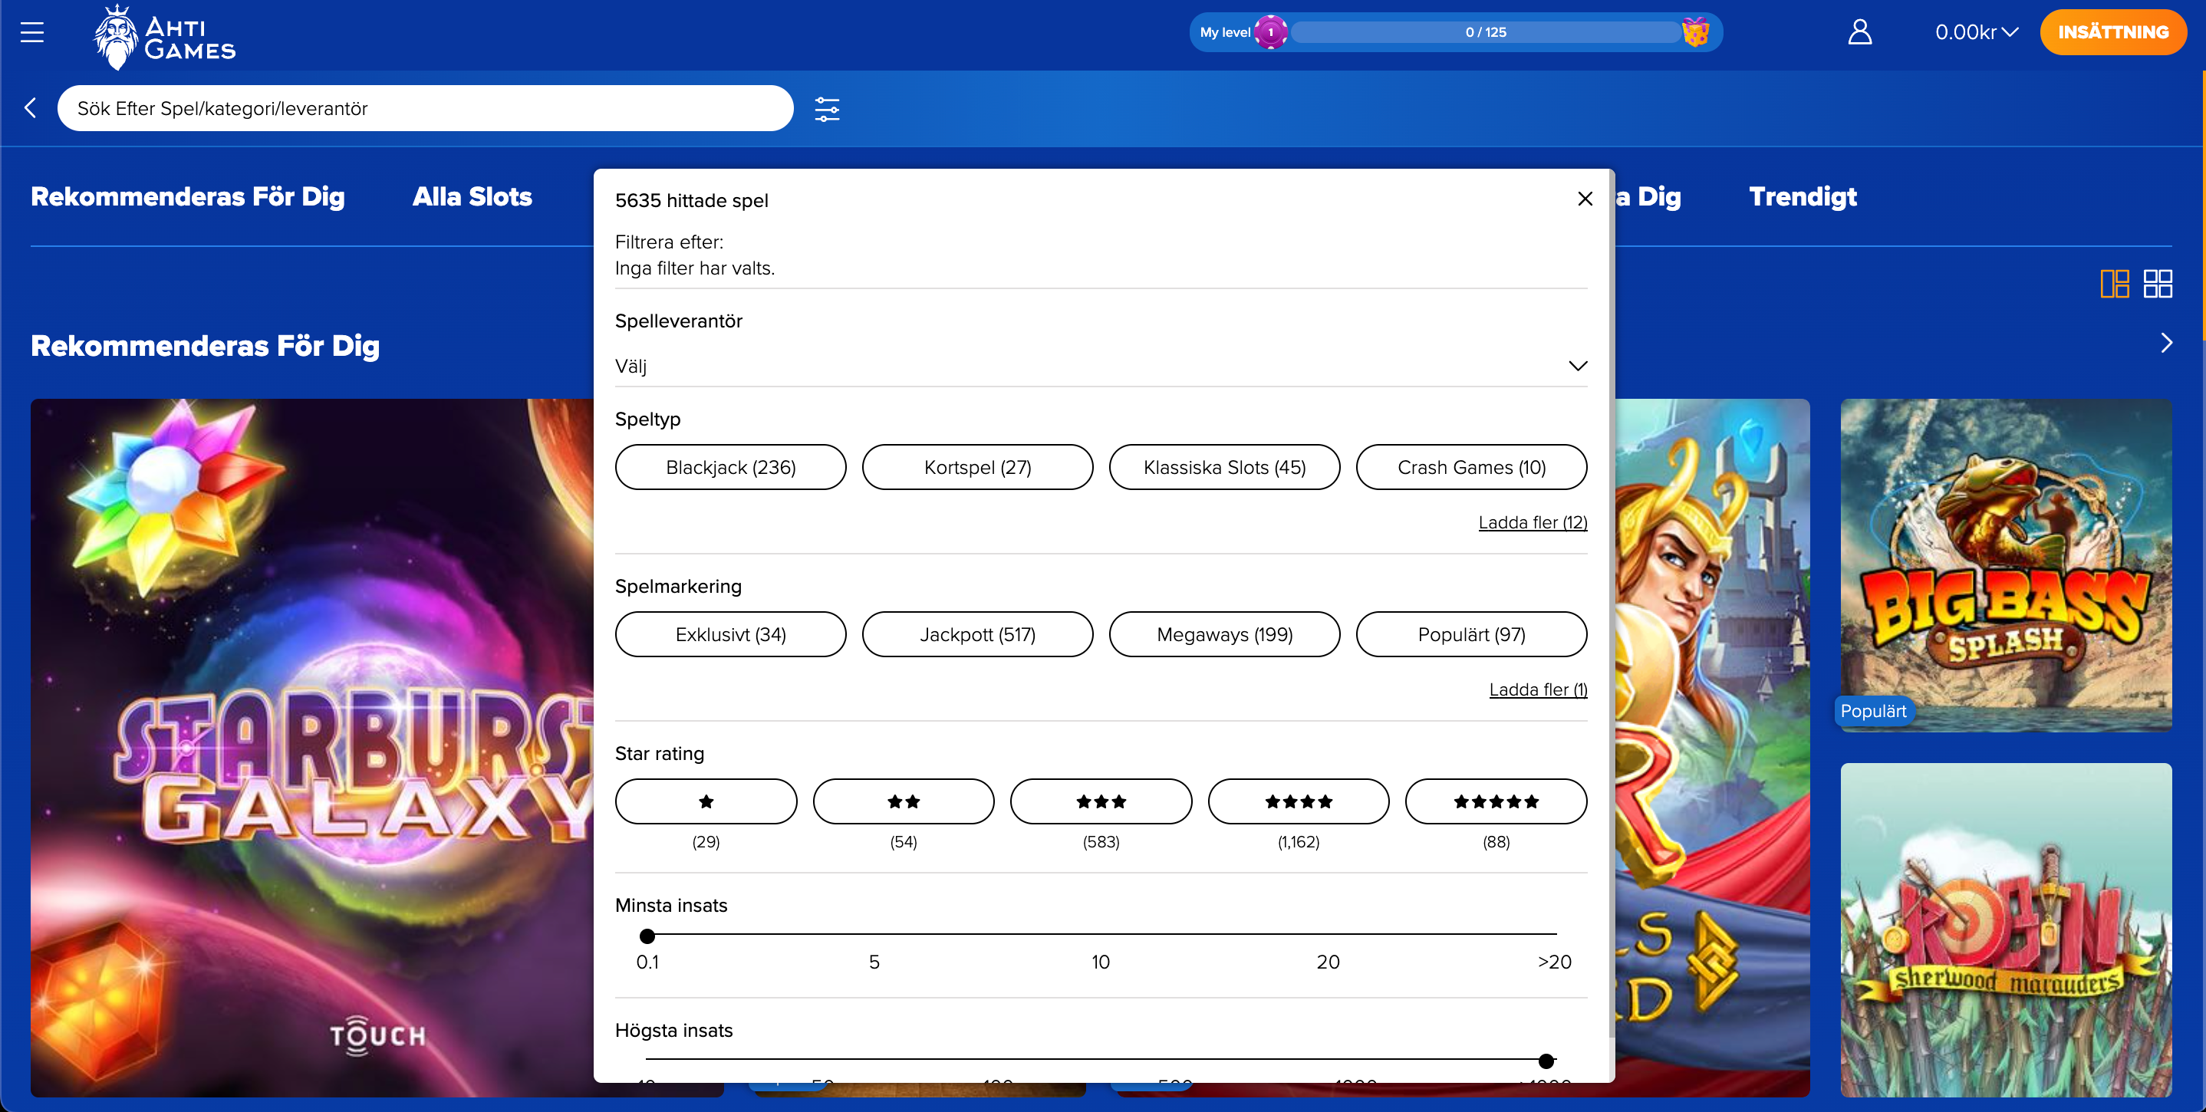This screenshot has height=1112, width=2206.
Task: Select the Alla Slots tab
Action: (472, 197)
